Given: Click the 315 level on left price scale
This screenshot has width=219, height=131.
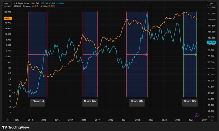Looking at the screenshot, I should [9, 73].
